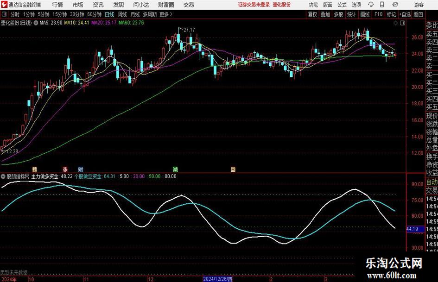Click the 标记 mark toolbar button
This screenshot has height=282, width=438.
point(391,14)
